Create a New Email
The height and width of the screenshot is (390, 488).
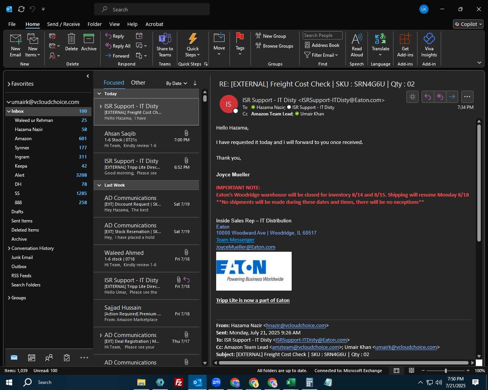(15, 45)
